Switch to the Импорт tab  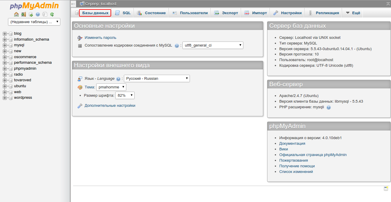256,13
